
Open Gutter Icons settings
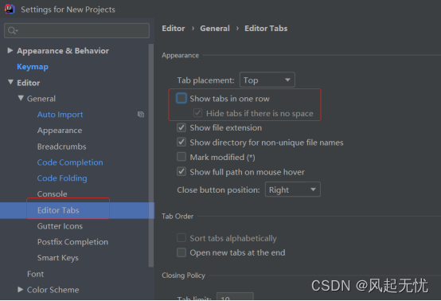point(60,226)
